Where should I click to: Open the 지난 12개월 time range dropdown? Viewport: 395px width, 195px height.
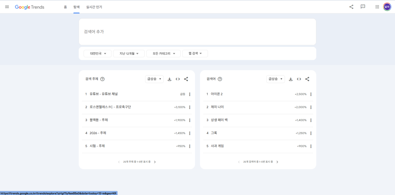click(x=129, y=54)
